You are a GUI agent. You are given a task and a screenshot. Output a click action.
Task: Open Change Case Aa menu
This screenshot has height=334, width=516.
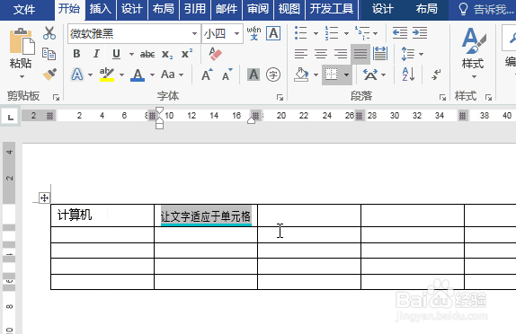pos(168,75)
